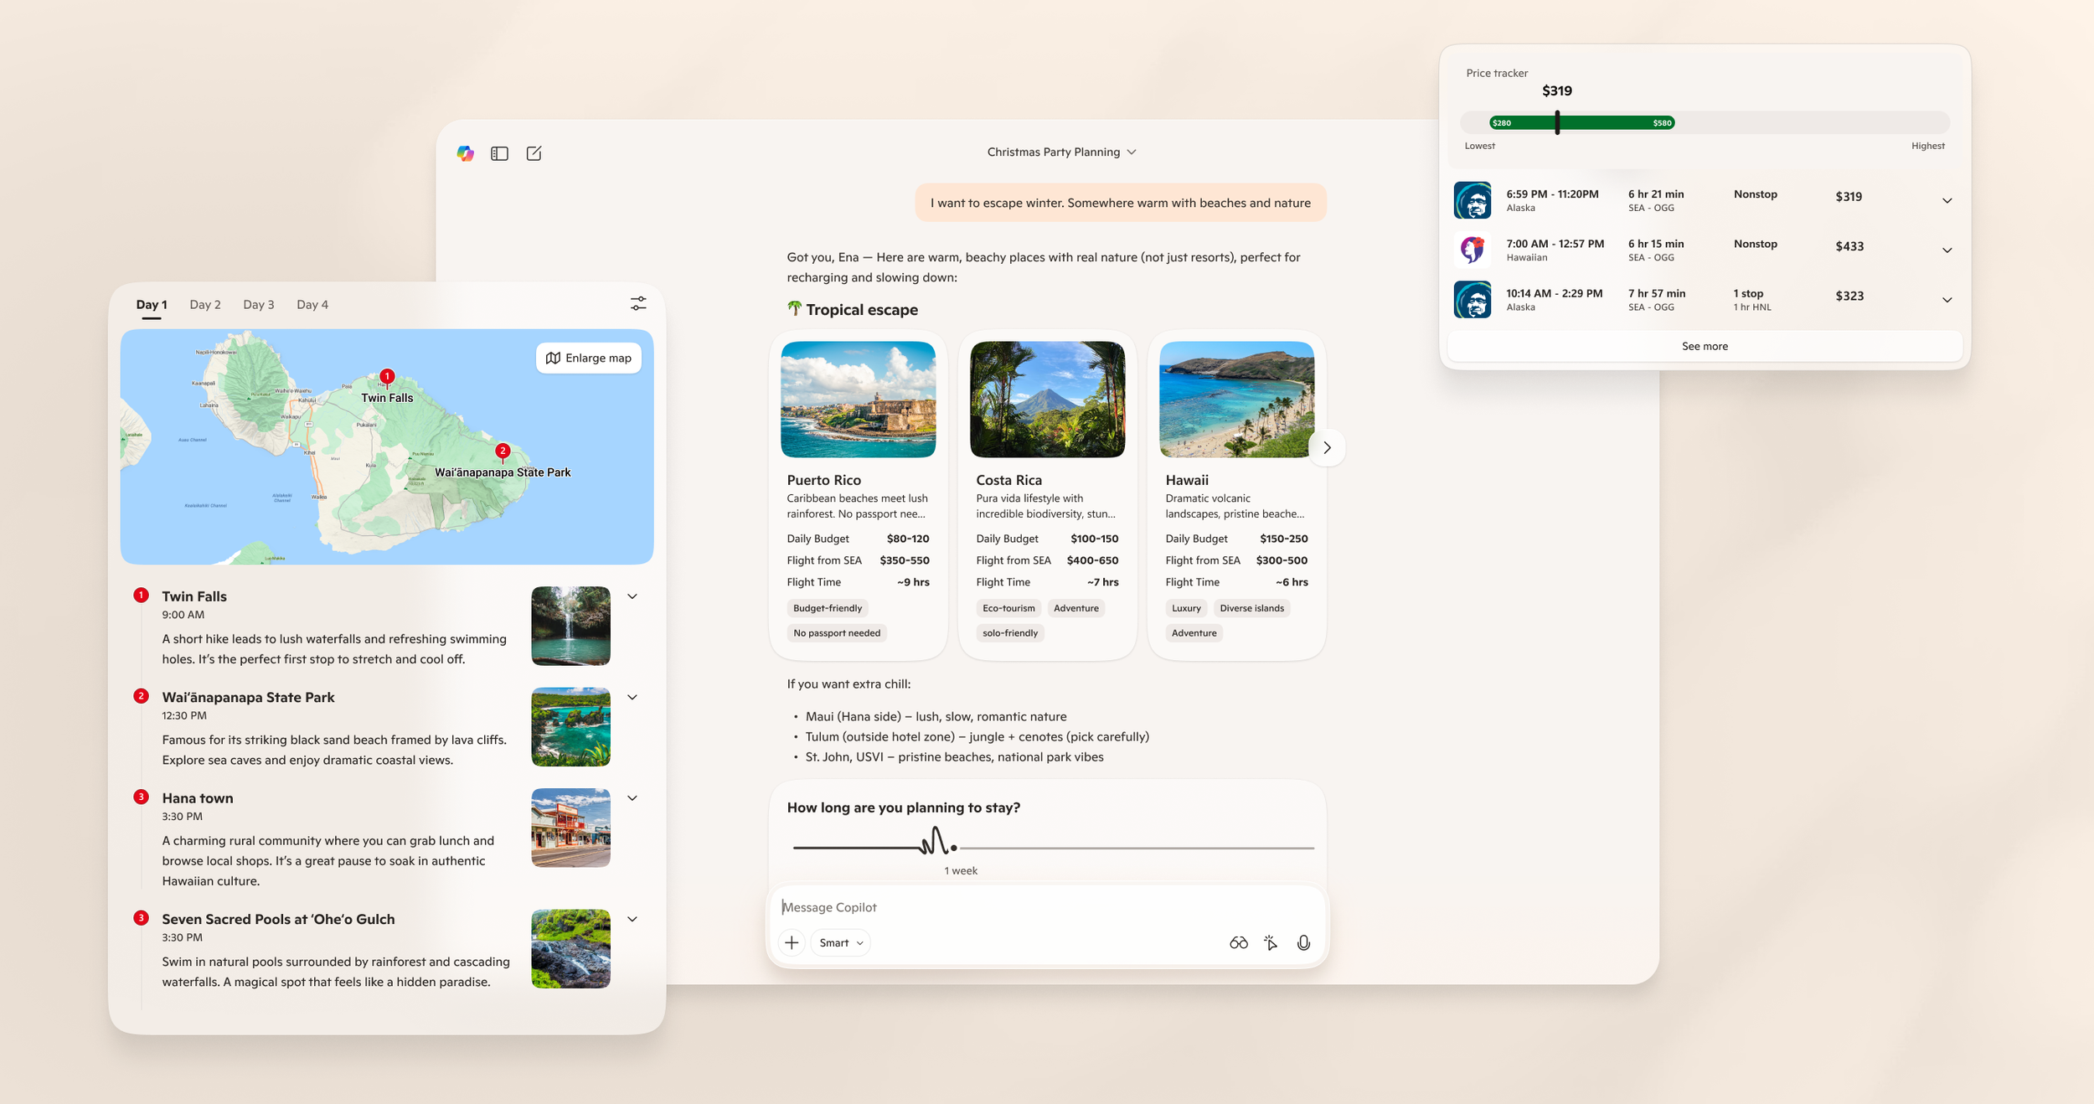
Task: Switch to the Day 2 tab
Action: pos(205,305)
